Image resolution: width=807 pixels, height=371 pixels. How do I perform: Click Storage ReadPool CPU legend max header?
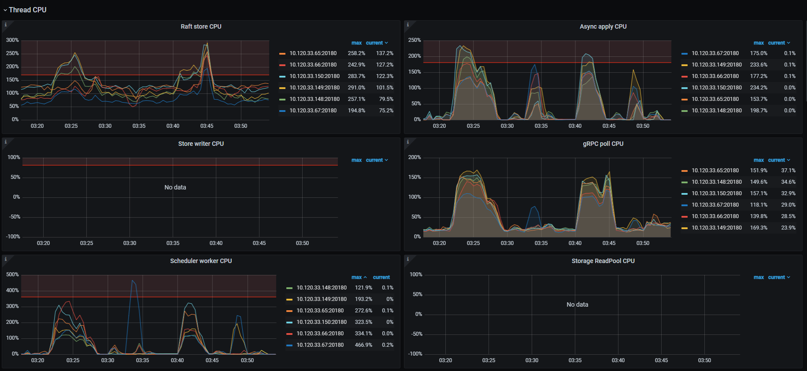(x=759, y=277)
